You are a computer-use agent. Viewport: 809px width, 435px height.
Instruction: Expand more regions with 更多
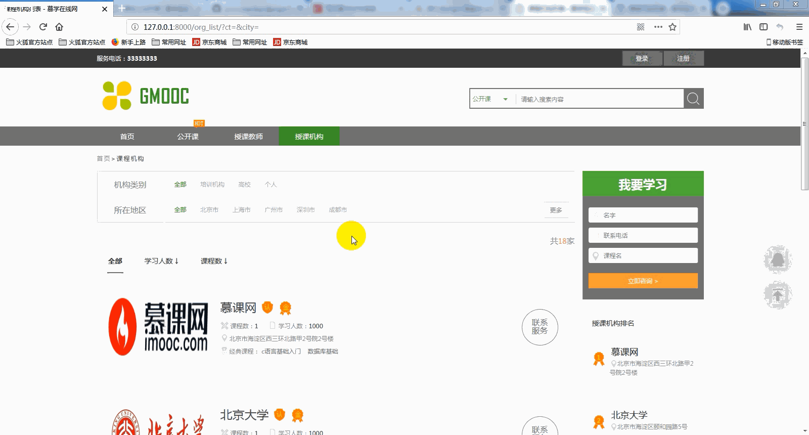[x=556, y=210]
